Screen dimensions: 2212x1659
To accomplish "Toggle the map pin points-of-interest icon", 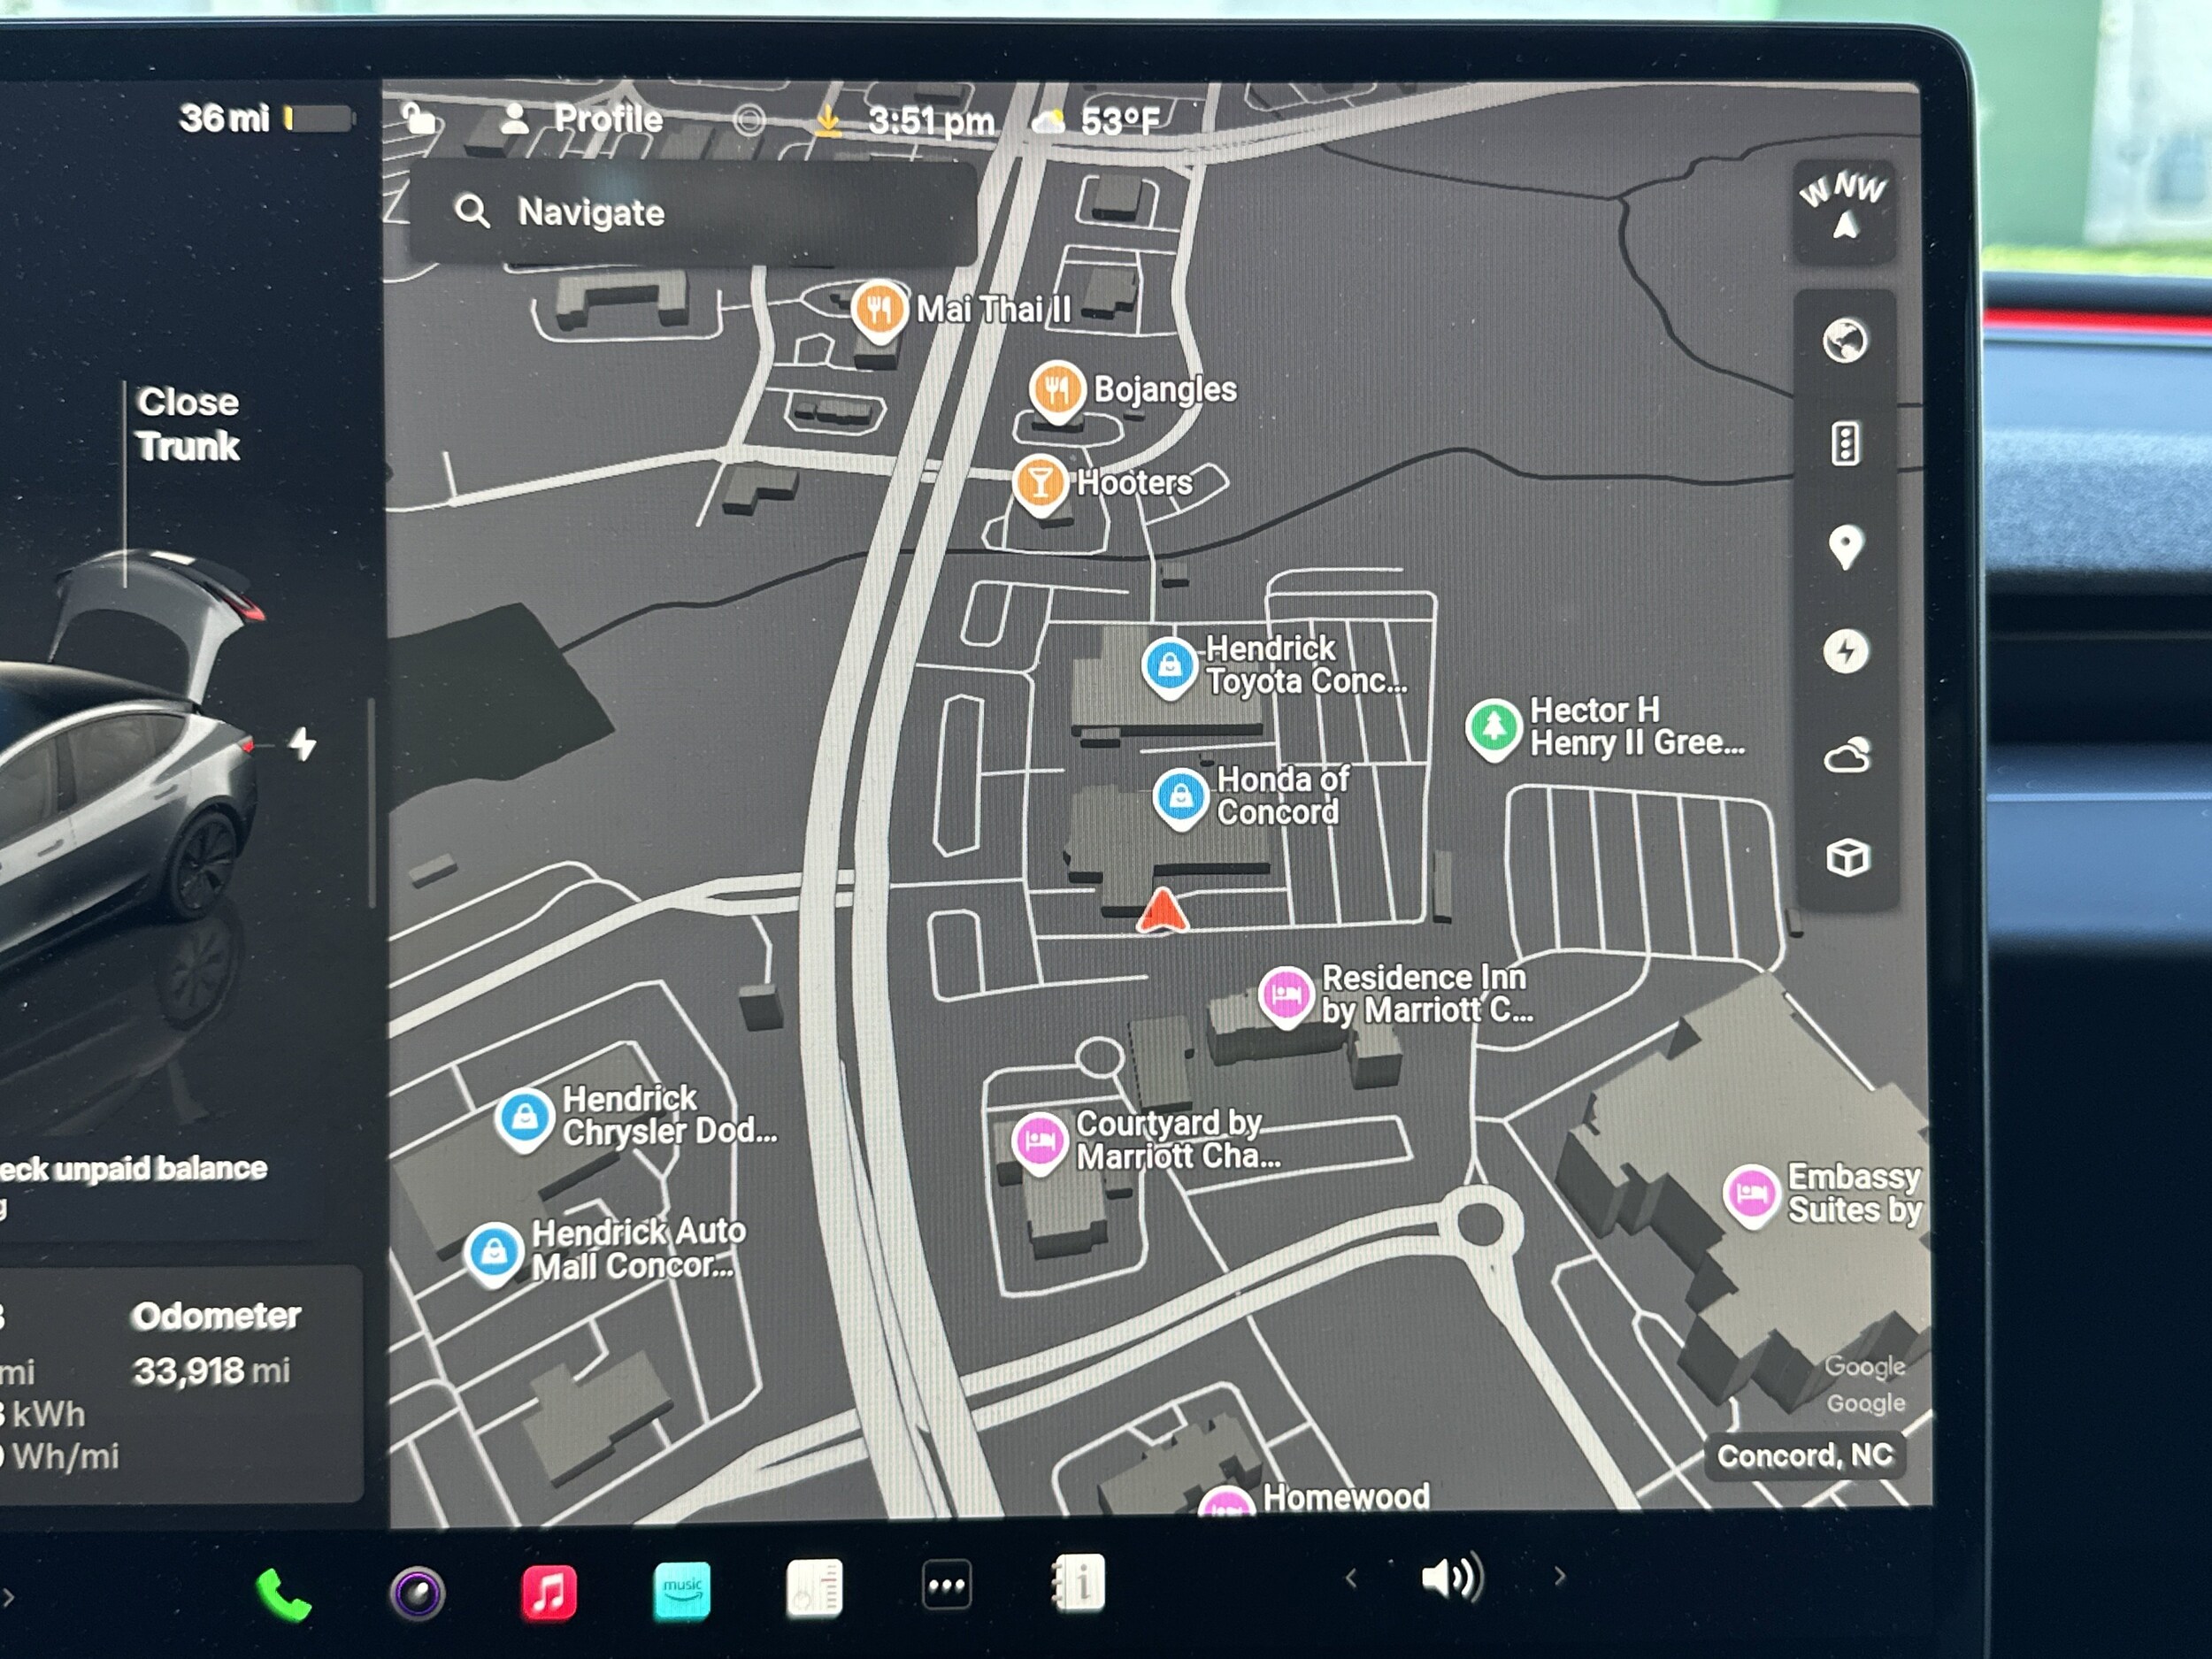I will [x=1845, y=547].
